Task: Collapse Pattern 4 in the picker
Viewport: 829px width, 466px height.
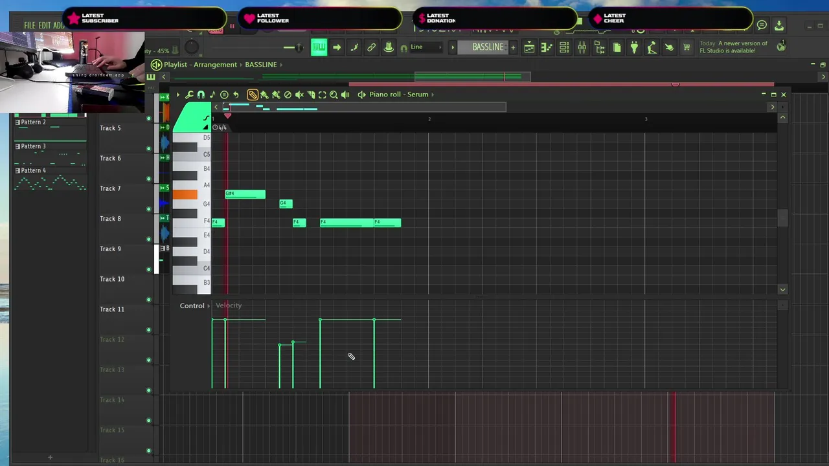Action: [x=17, y=171]
